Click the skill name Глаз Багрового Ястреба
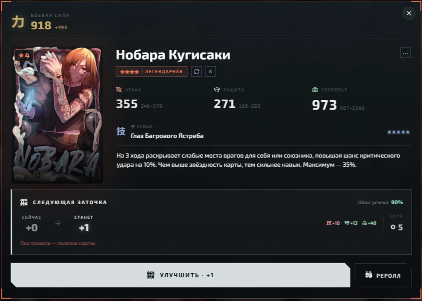422x301 pixels. (167, 136)
